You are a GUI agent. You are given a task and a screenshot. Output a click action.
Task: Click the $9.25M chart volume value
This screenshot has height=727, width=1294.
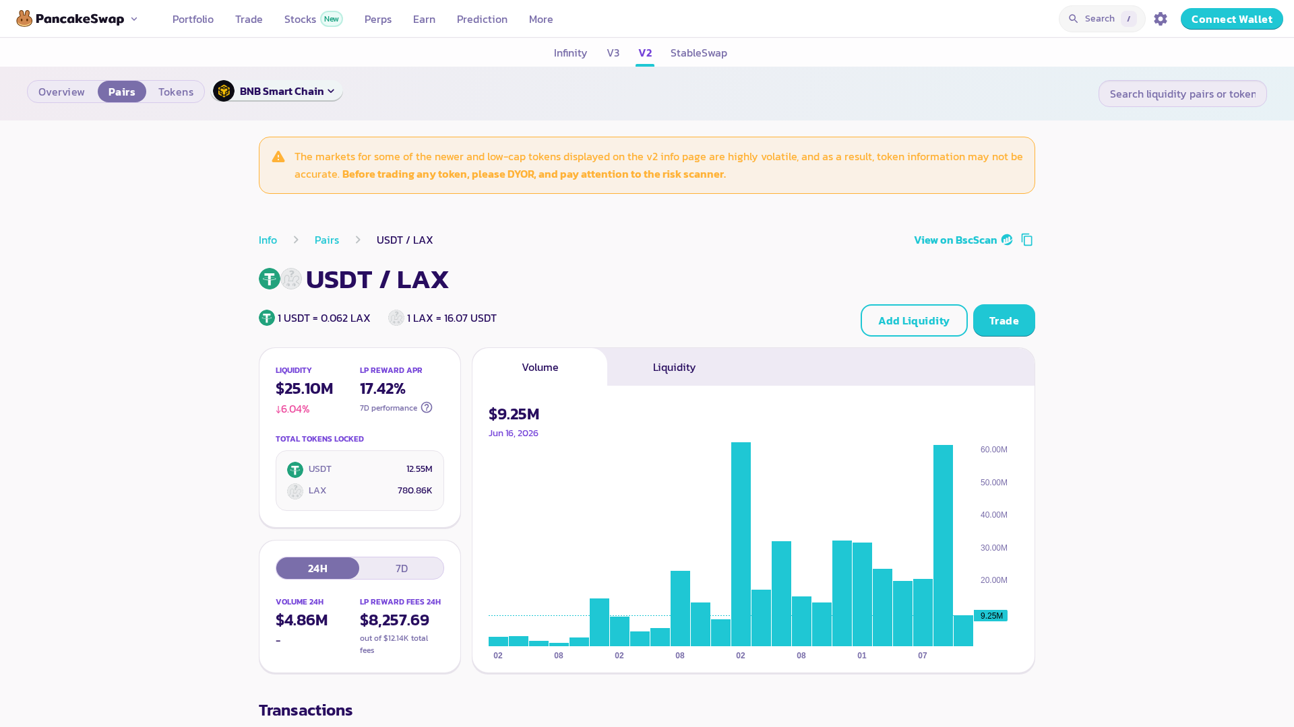[514, 414]
